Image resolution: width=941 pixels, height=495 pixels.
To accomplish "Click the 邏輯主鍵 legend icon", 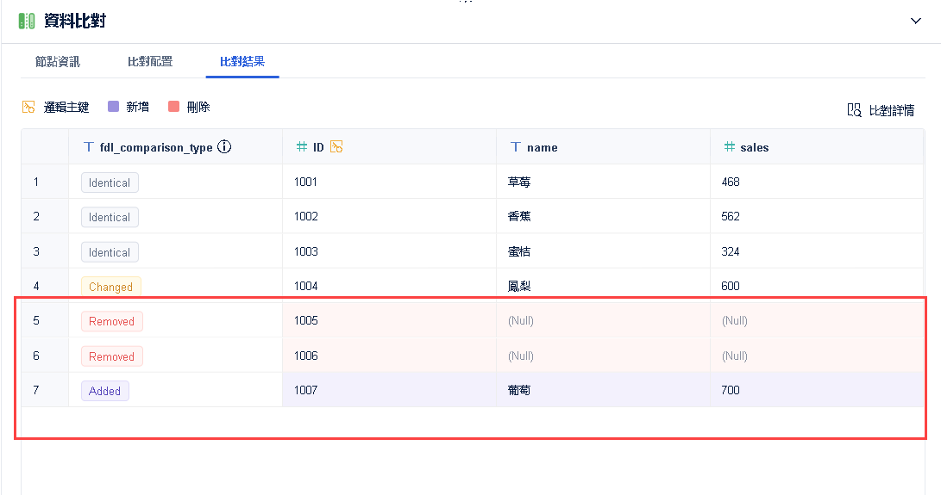I will click(x=28, y=107).
